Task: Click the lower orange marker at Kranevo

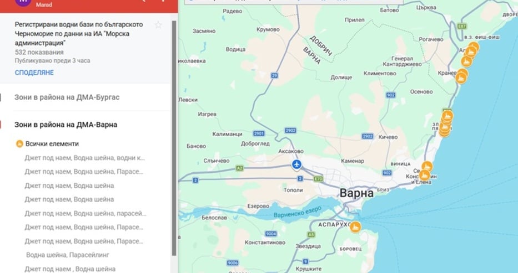Action: [461, 79]
